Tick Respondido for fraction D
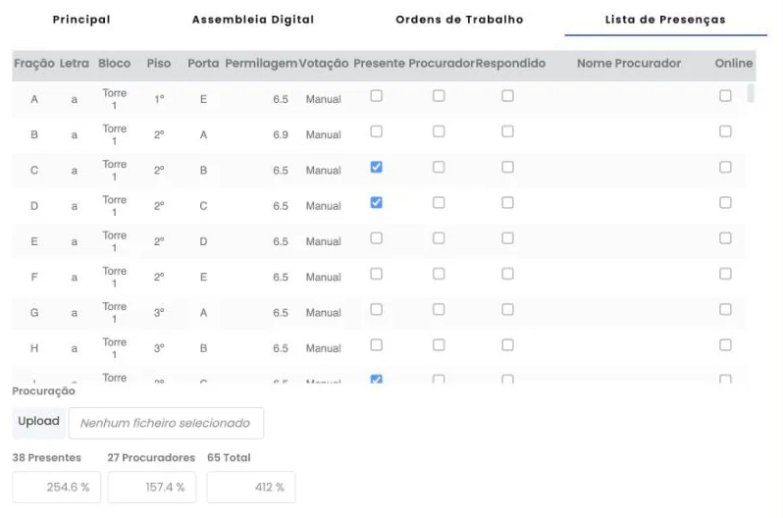This screenshot has width=783, height=518. click(508, 202)
